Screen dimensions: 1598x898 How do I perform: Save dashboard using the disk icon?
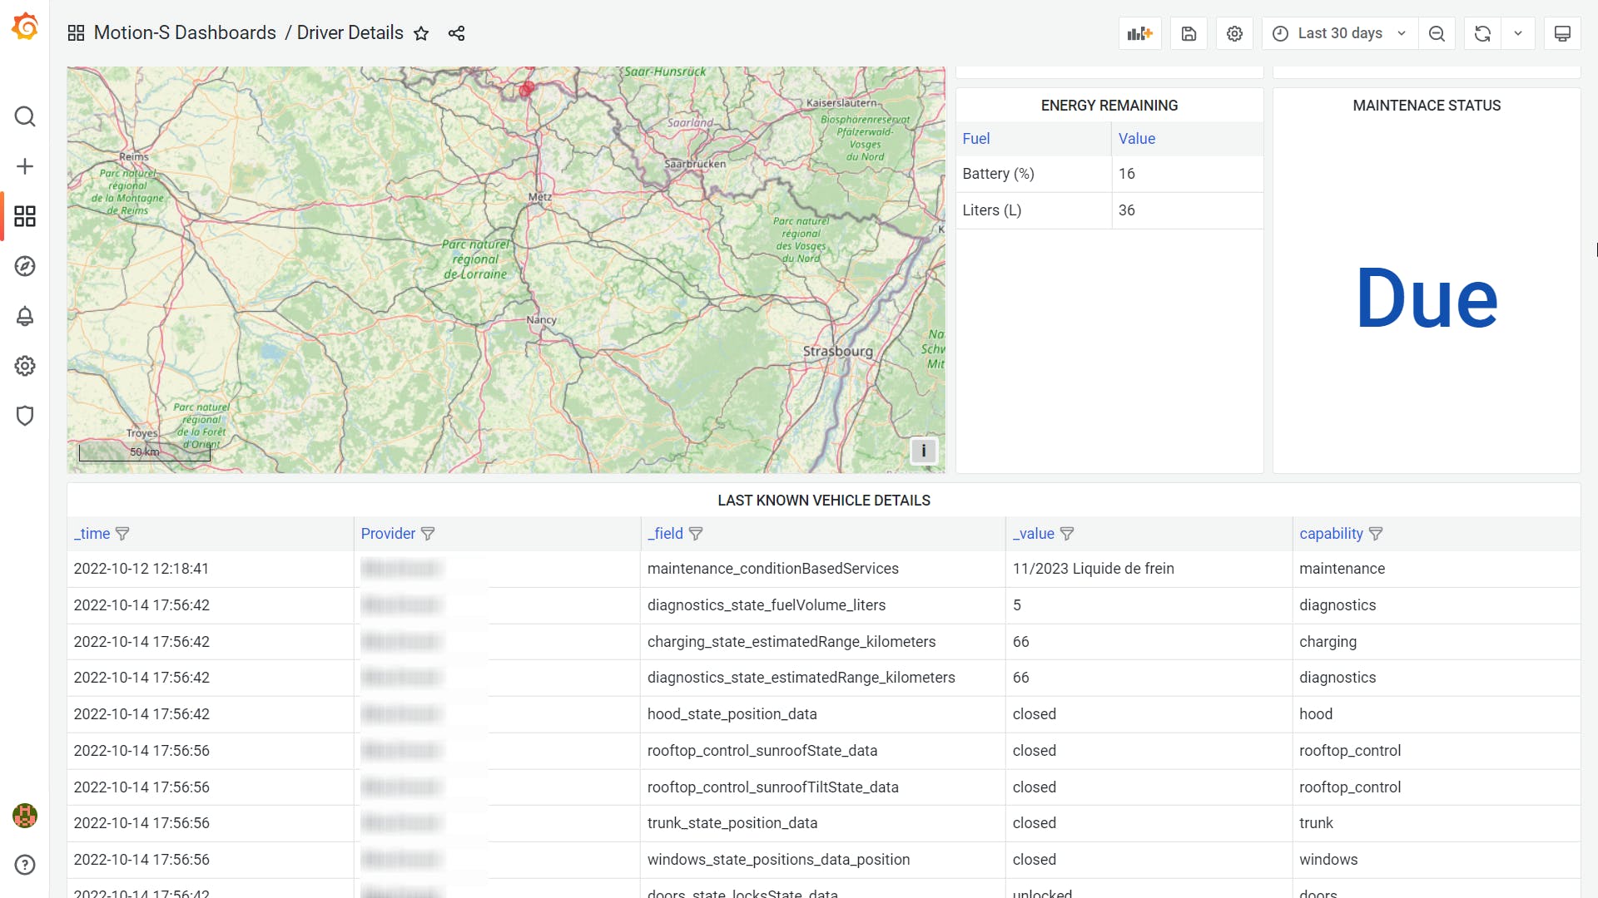[x=1189, y=33]
